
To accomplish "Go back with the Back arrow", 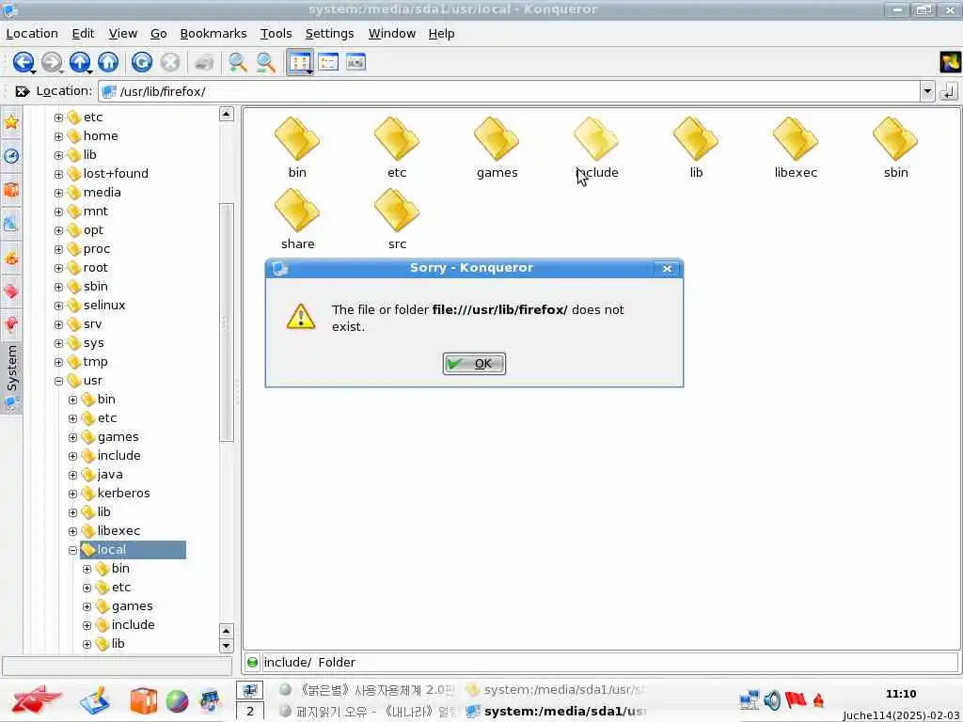I will point(23,62).
